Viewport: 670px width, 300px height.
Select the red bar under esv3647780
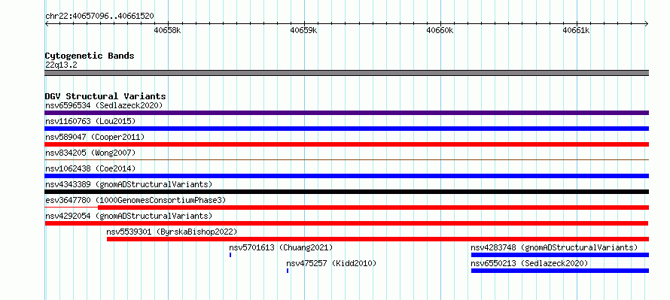pyautogui.click(x=373, y=208)
